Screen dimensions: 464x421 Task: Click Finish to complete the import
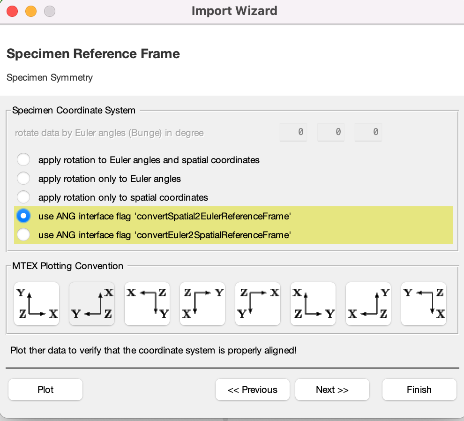(x=419, y=390)
